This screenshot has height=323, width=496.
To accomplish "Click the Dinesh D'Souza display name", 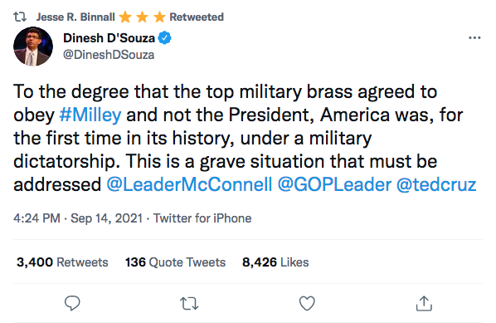I will pyautogui.click(x=109, y=38).
